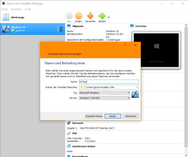188x157 pixels.
Task: Click the Experten-Modus button
Action: point(94,116)
